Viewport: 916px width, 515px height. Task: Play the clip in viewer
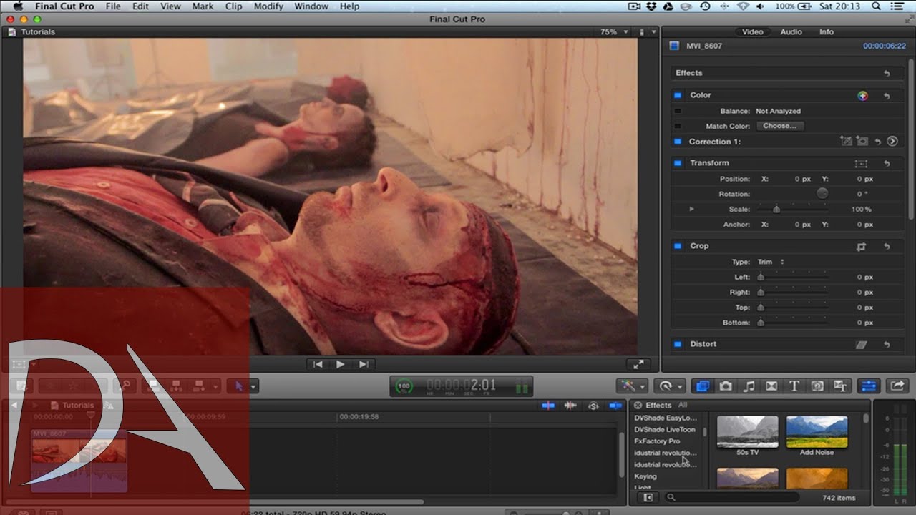tap(340, 364)
